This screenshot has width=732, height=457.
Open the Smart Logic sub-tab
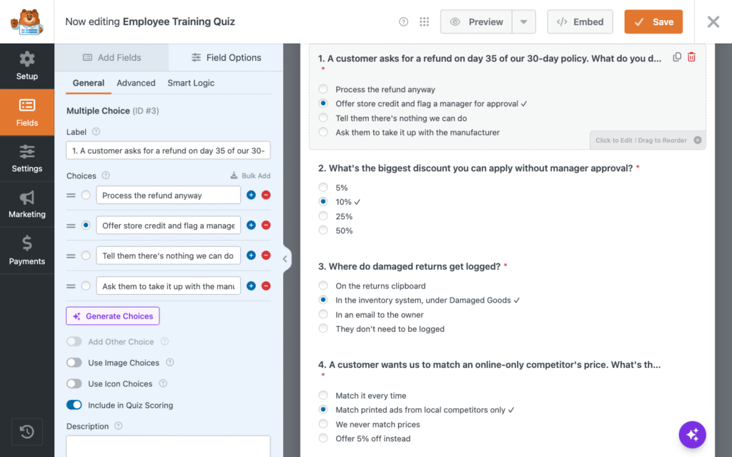191,83
